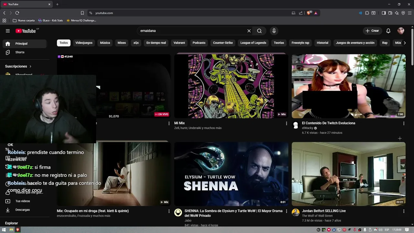The height and width of the screenshot is (233, 414).
Task: Select the xQc filter chip
Action: pyautogui.click(x=136, y=43)
